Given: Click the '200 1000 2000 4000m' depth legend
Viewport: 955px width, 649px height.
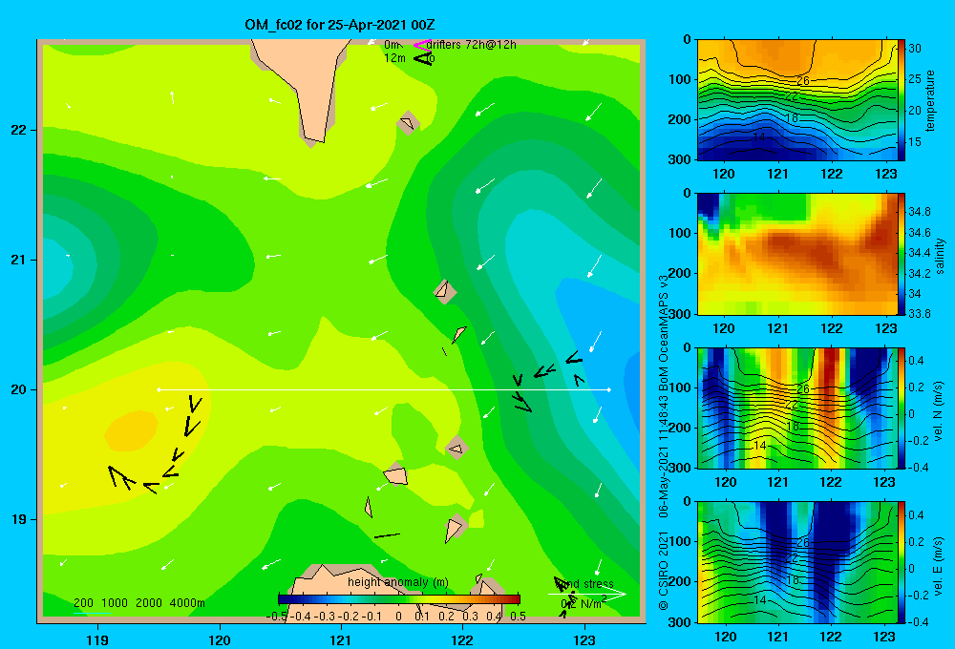Looking at the screenshot, I should pos(138,603).
